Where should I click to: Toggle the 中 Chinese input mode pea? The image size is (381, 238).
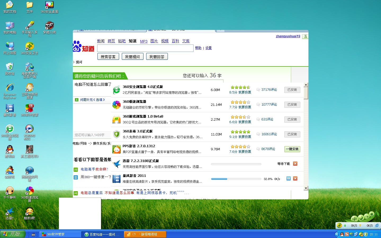click(355, 219)
